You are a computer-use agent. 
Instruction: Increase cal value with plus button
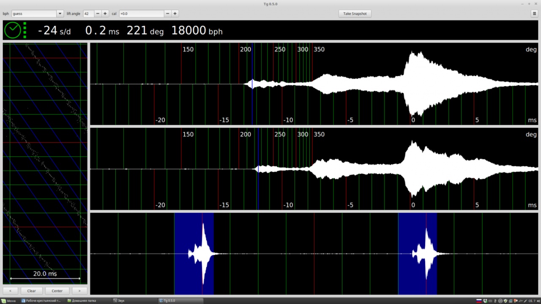pos(175,14)
